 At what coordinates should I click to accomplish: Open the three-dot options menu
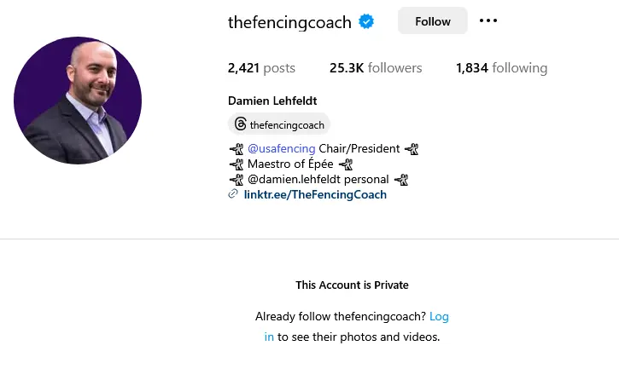click(488, 21)
